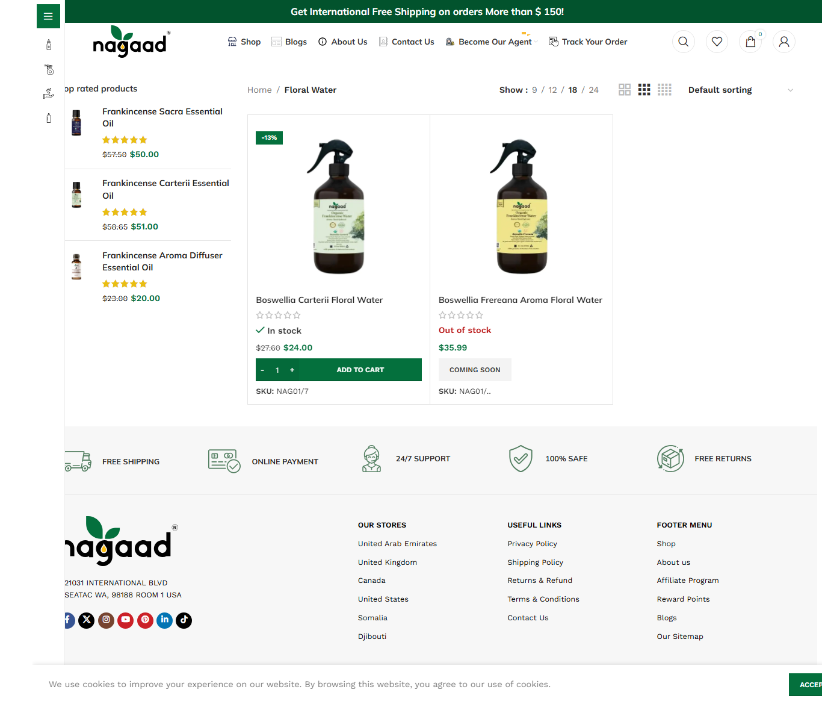Click the online payment card icon

click(224, 461)
